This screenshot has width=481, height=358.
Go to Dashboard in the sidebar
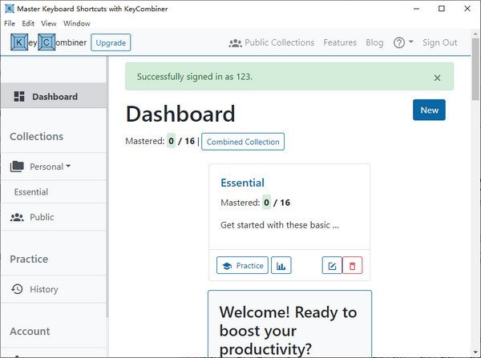[x=54, y=95]
